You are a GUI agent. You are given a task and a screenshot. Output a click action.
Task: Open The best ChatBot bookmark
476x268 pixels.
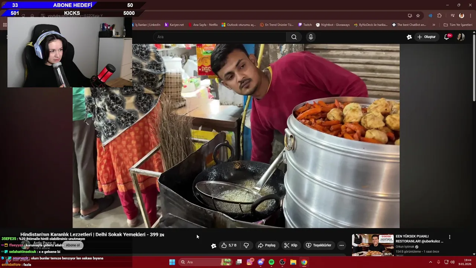[409, 25]
